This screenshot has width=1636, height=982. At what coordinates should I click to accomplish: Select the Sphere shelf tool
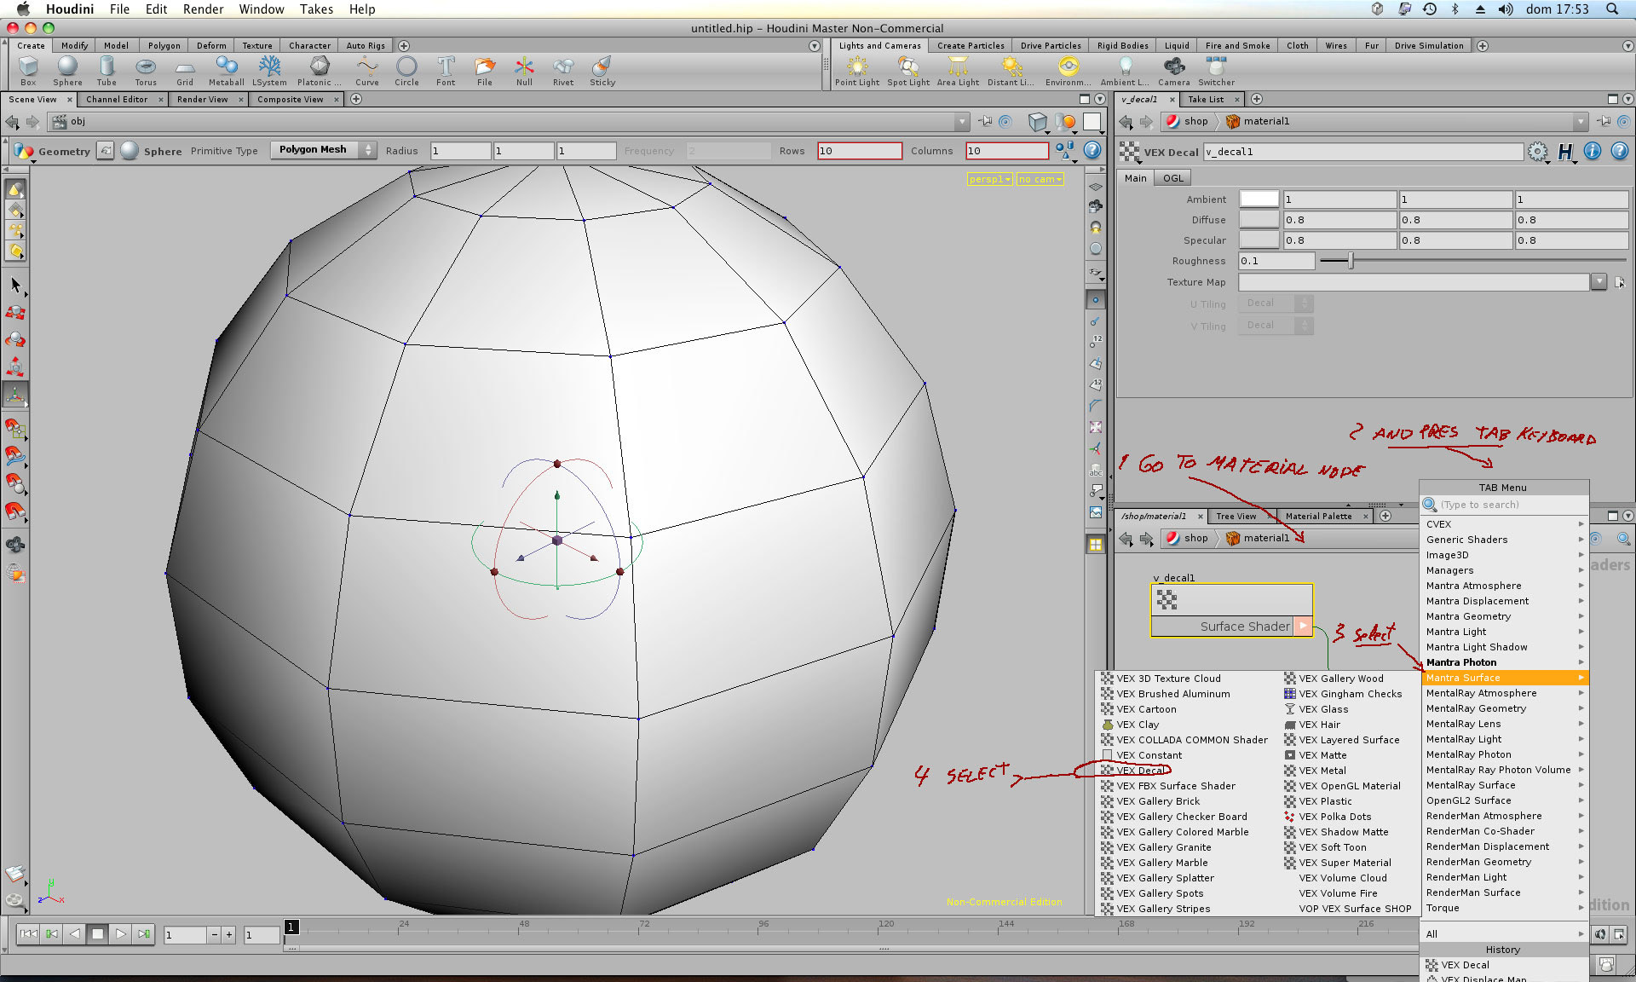coord(67,71)
